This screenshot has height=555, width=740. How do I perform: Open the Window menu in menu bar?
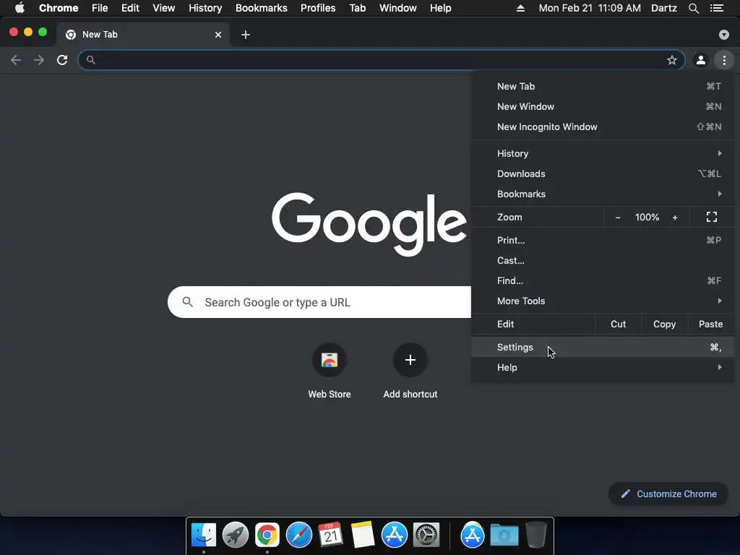pyautogui.click(x=398, y=8)
